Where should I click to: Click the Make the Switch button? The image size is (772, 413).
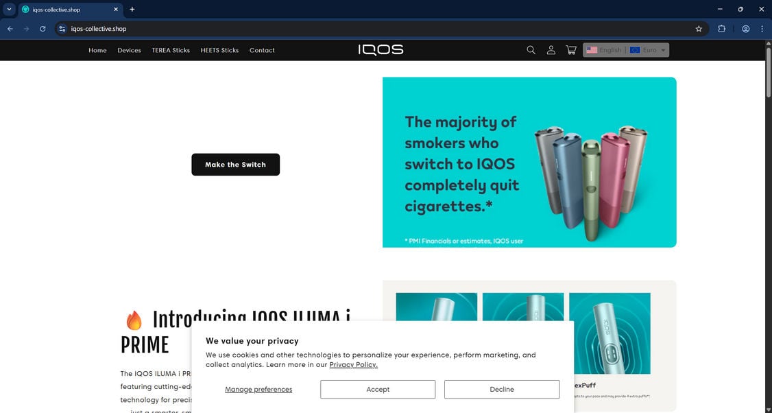pos(235,165)
